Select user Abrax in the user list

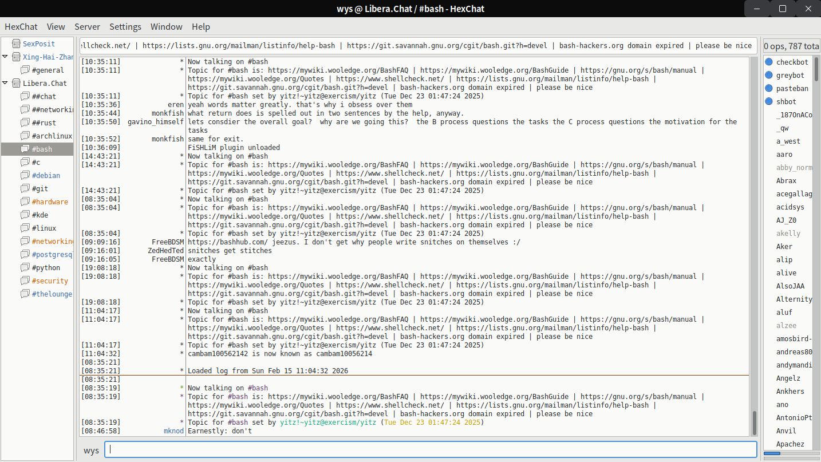786,180
